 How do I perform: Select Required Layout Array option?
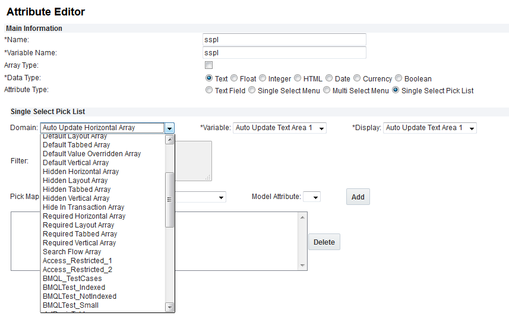pyautogui.click(x=103, y=225)
